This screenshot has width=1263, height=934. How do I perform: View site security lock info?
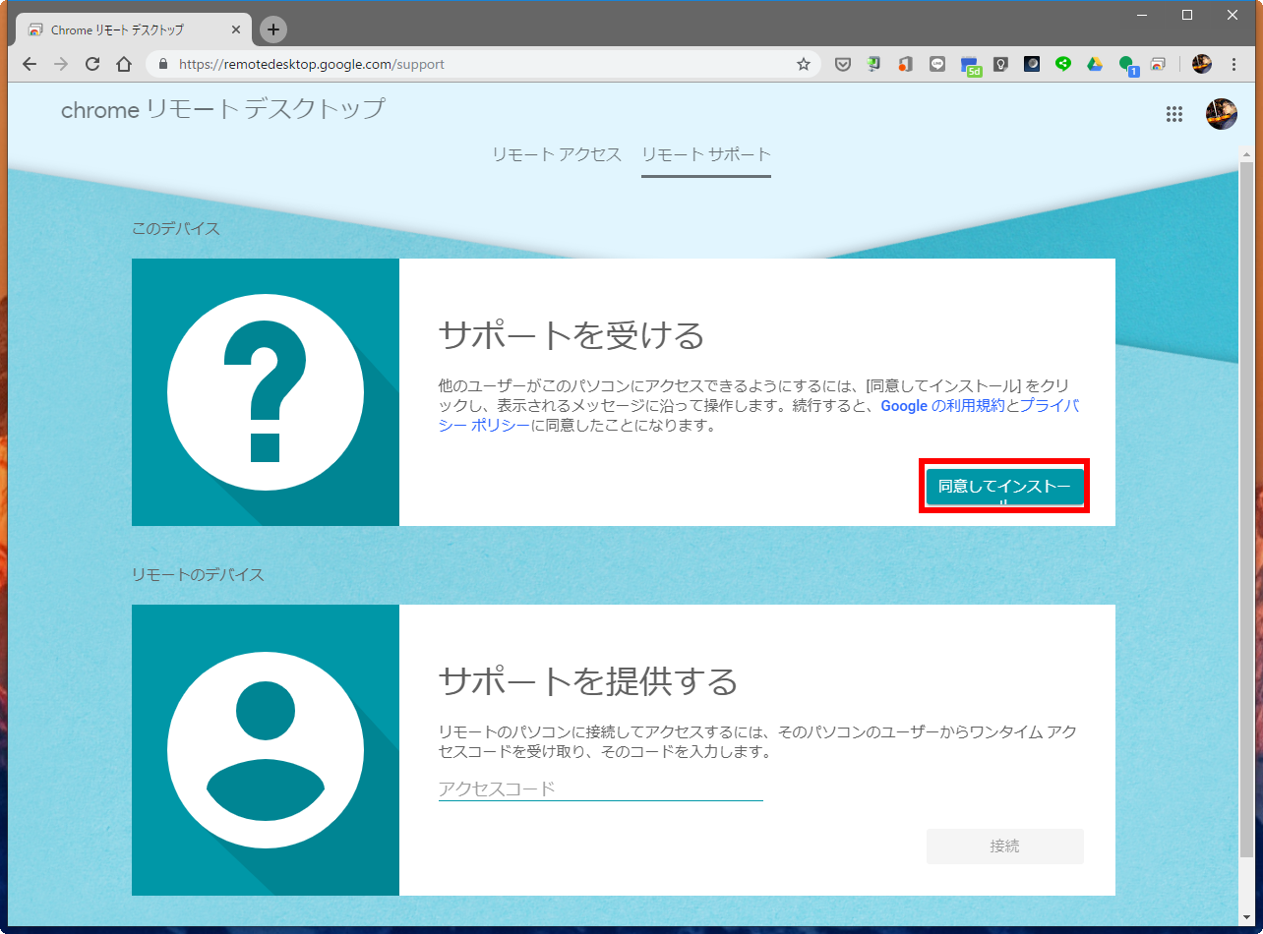pyautogui.click(x=163, y=64)
